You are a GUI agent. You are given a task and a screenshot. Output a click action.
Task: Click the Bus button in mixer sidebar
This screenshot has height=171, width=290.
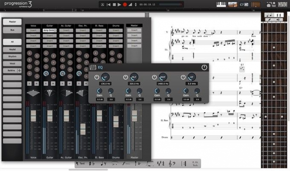click(12, 30)
